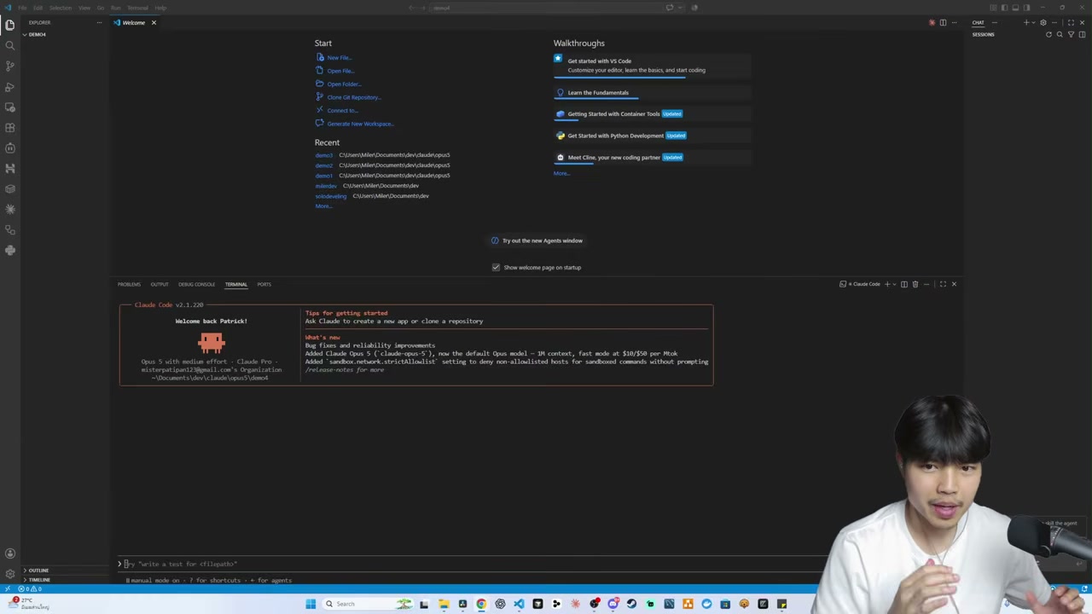The width and height of the screenshot is (1092, 614).
Task: Maximize the terminal panel size
Action: (943, 284)
